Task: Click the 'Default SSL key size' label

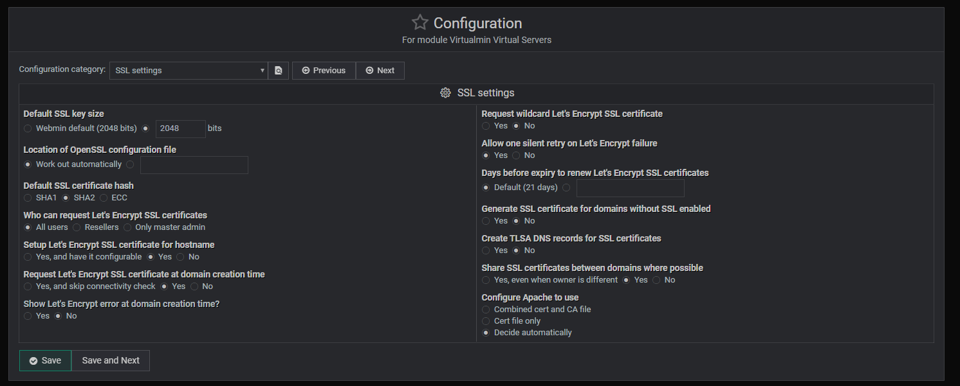Action: pos(64,114)
